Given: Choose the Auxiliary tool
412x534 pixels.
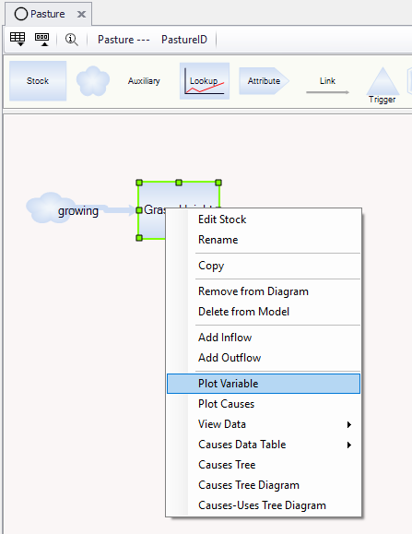Looking at the screenshot, I should tap(144, 81).
